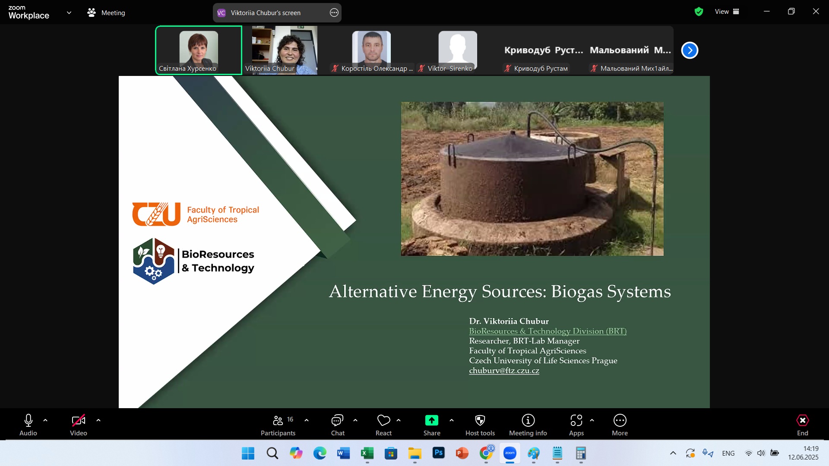829x466 pixels.
Task: Open Photoshop from the taskbar
Action: 439,453
